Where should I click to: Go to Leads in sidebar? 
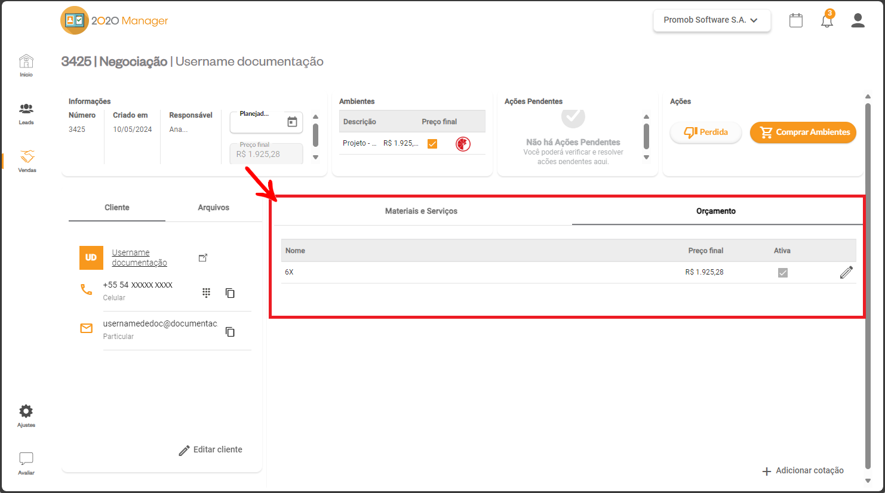coord(26,113)
